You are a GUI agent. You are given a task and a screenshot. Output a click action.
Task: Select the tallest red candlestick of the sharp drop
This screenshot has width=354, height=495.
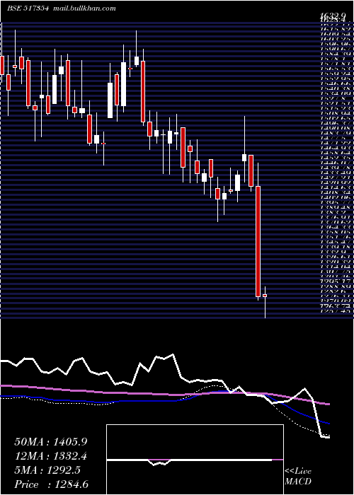[258, 242]
